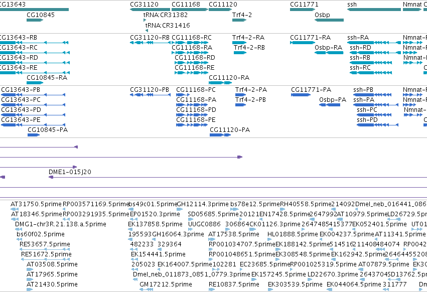The image size is (427, 292).
Task: Select the CG11771 gene label
Action: [304, 5]
